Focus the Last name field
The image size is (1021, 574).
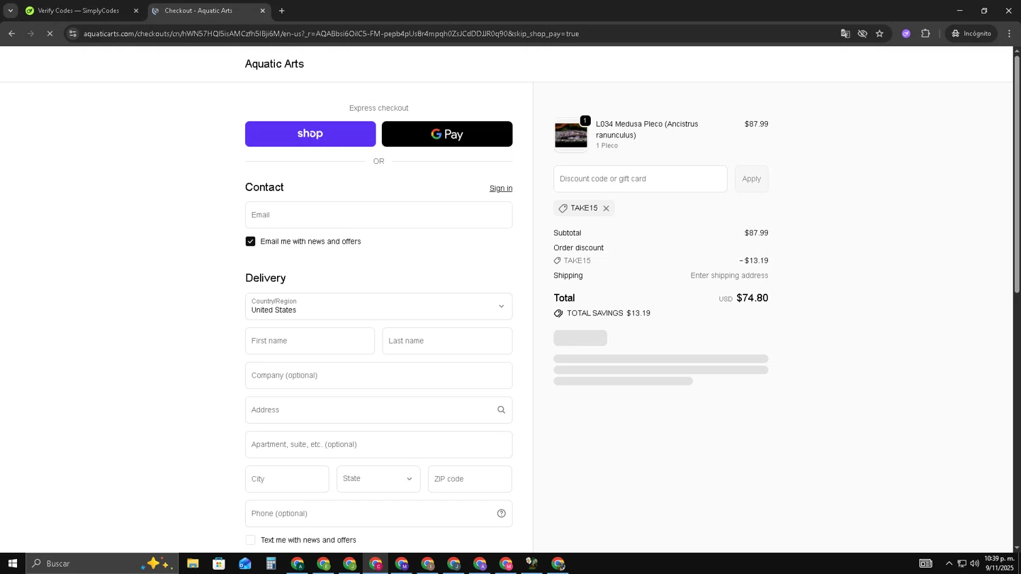(447, 341)
